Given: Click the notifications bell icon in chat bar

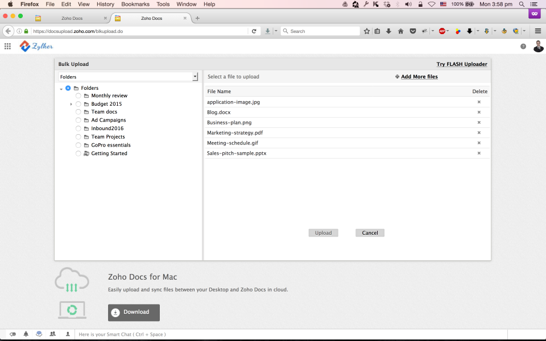Looking at the screenshot, I should coord(25,334).
